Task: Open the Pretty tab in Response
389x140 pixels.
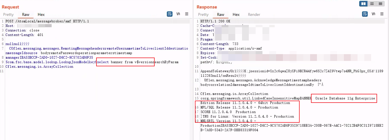Action: [x=203, y=14]
